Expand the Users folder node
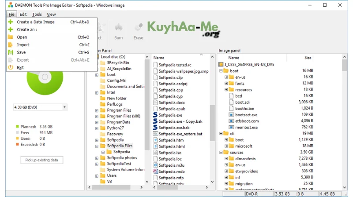This screenshot has width=353, height=197. point(97,176)
